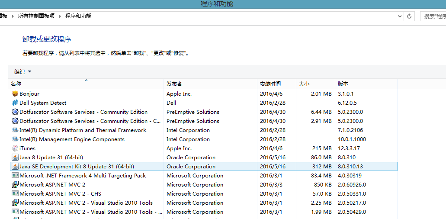Click the 2016/3/3 install date cell
446x219 pixels.
[271, 184]
